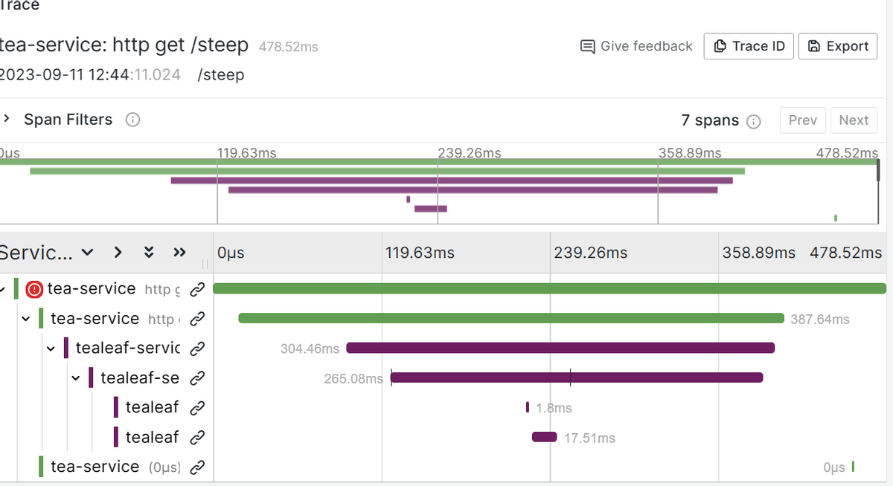Open the Give feedback link
Image resolution: width=893 pixels, height=486 pixels.
(x=636, y=46)
